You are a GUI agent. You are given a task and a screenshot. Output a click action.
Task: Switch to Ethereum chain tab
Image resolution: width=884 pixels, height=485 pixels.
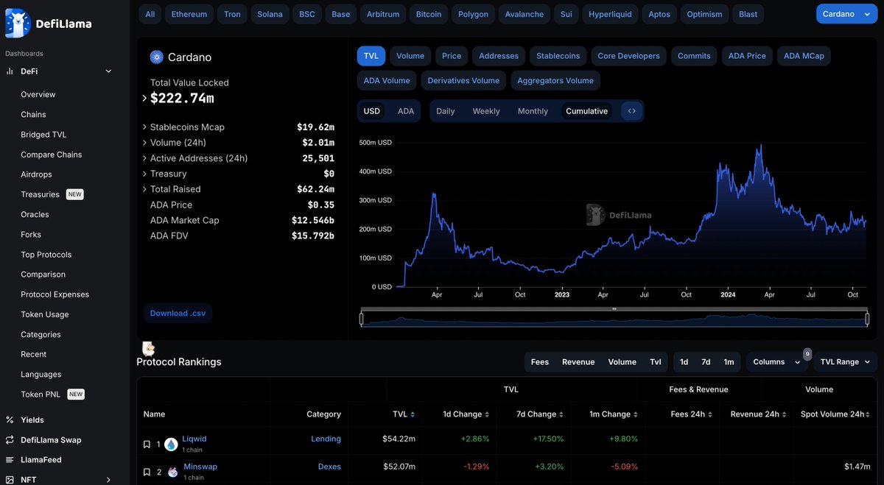(190, 14)
